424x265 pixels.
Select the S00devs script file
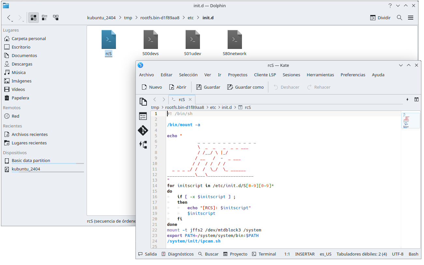pyautogui.click(x=150, y=40)
